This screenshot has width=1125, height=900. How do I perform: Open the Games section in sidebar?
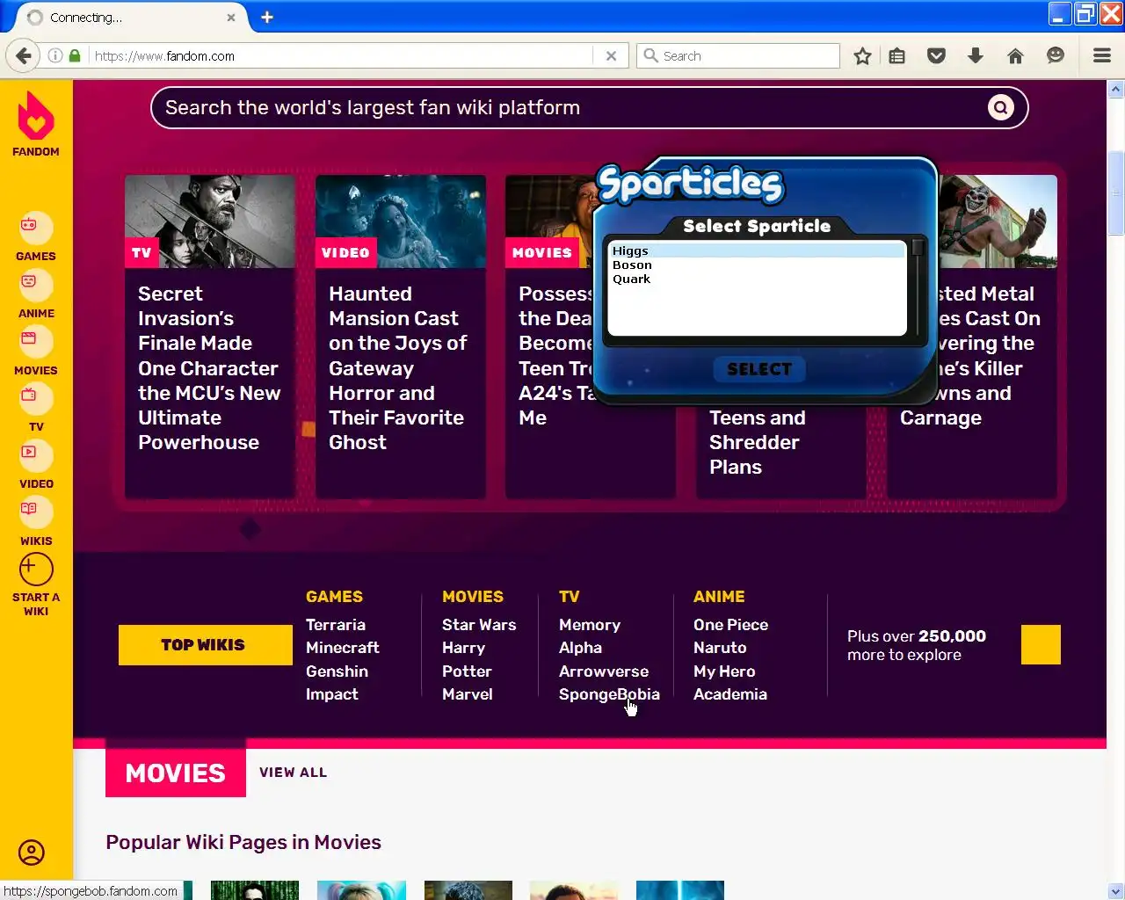[x=36, y=237]
